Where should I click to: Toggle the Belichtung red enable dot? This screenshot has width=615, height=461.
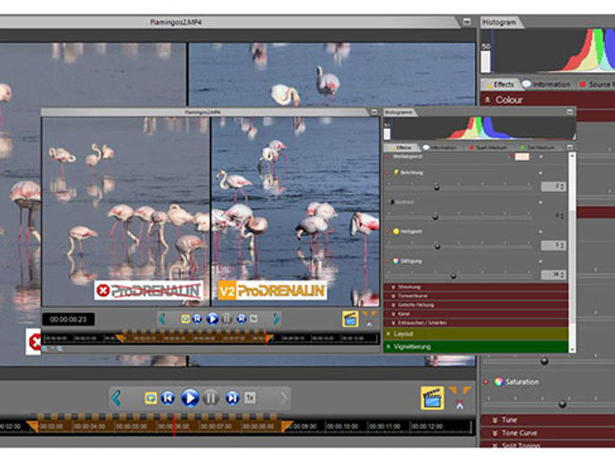(x=387, y=173)
